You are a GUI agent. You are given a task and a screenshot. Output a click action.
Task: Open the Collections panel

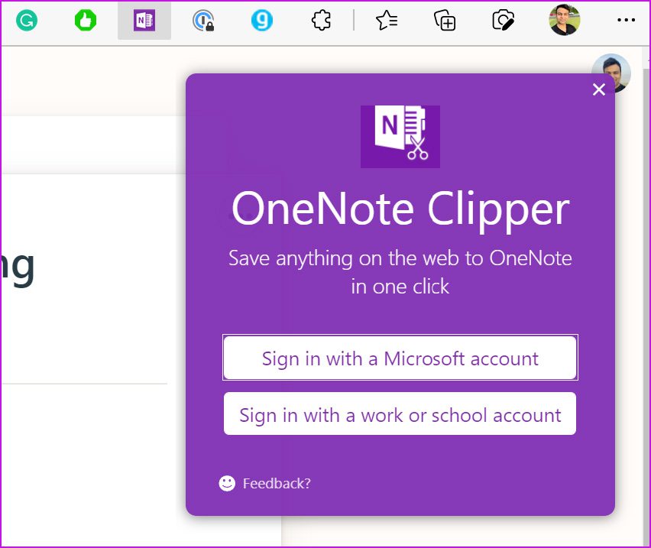click(445, 21)
